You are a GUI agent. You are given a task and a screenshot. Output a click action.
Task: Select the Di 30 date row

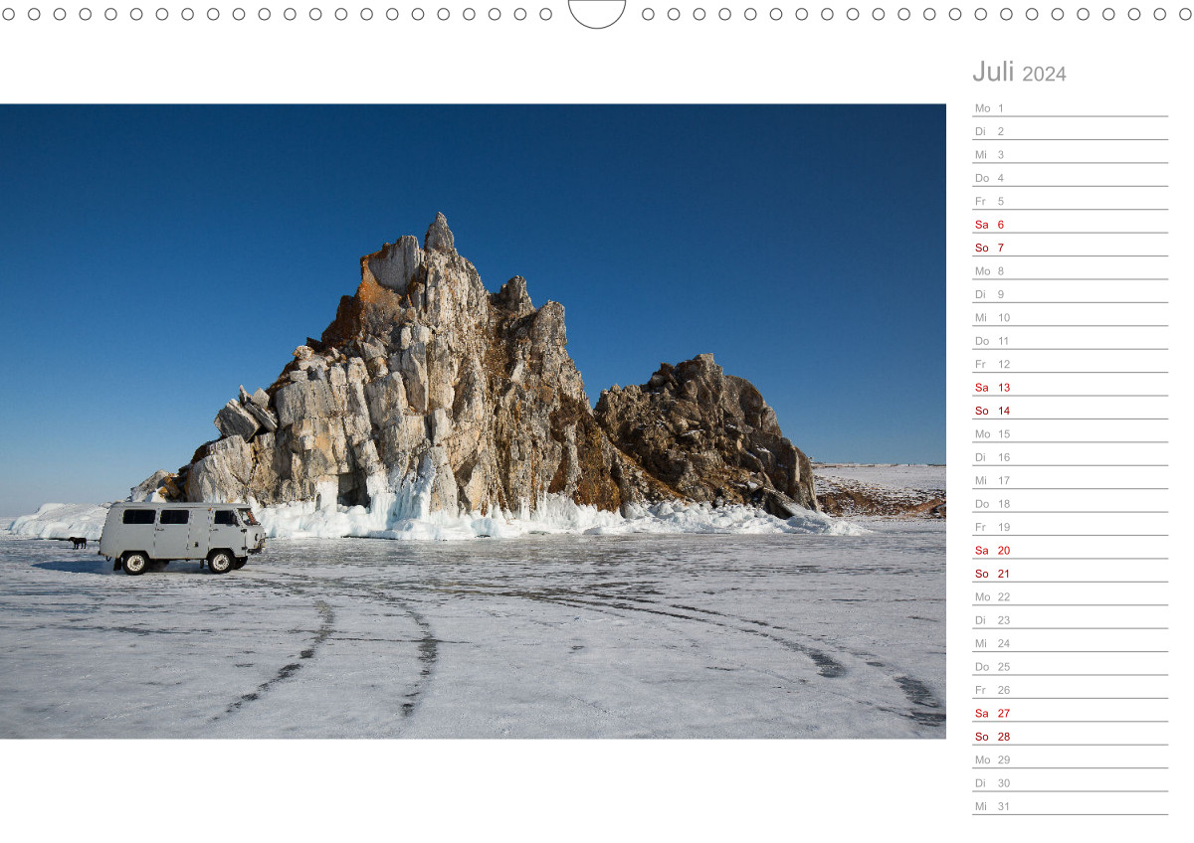[x=1070, y=781]
